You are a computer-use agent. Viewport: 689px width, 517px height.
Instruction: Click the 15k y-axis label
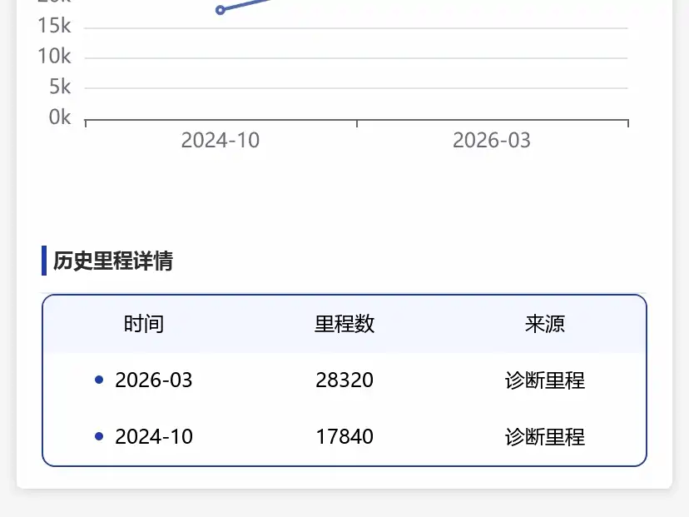tap(54, 26)
